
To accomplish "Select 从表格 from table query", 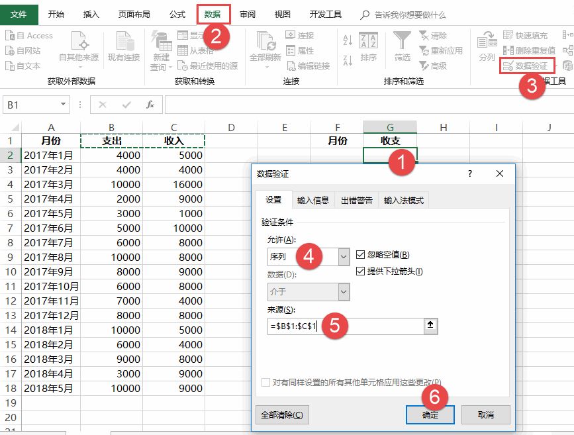I will pos(195,50).
